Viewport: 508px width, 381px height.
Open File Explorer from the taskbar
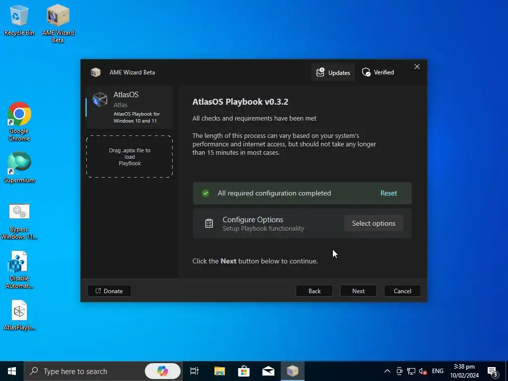219,371
